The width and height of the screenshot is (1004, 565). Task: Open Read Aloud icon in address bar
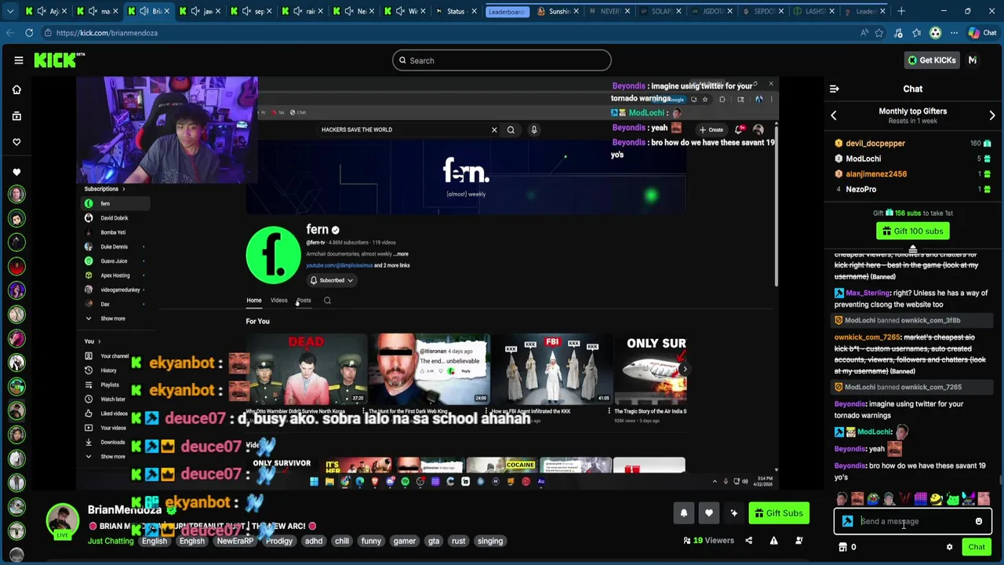[x=864, y=33]
